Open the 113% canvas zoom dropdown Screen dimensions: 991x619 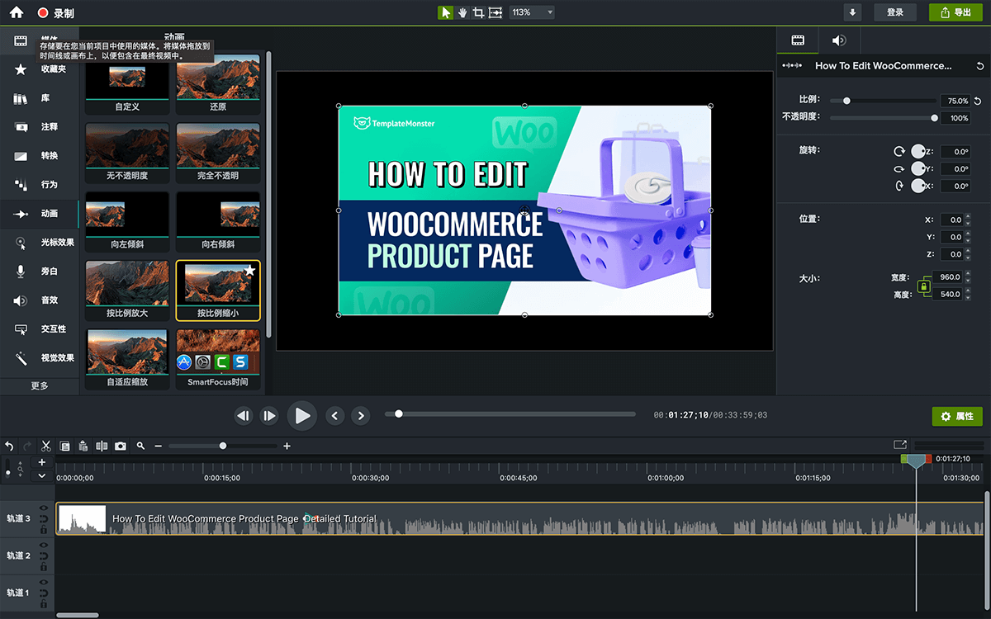pos(531,12)
